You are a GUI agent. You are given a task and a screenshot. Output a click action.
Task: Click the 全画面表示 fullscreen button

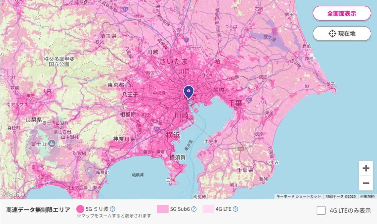[342, 14]
